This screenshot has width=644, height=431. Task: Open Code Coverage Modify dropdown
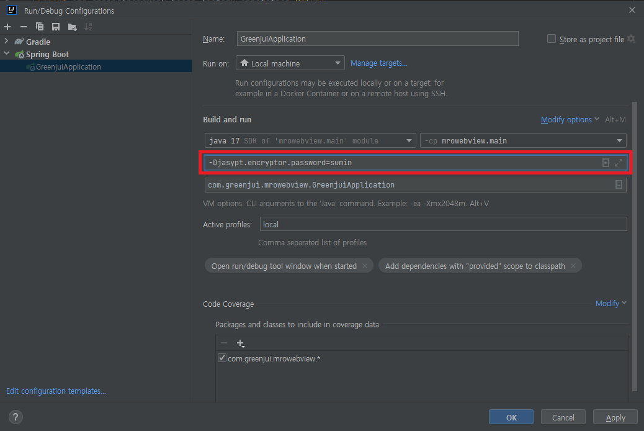tap(610, 303)
